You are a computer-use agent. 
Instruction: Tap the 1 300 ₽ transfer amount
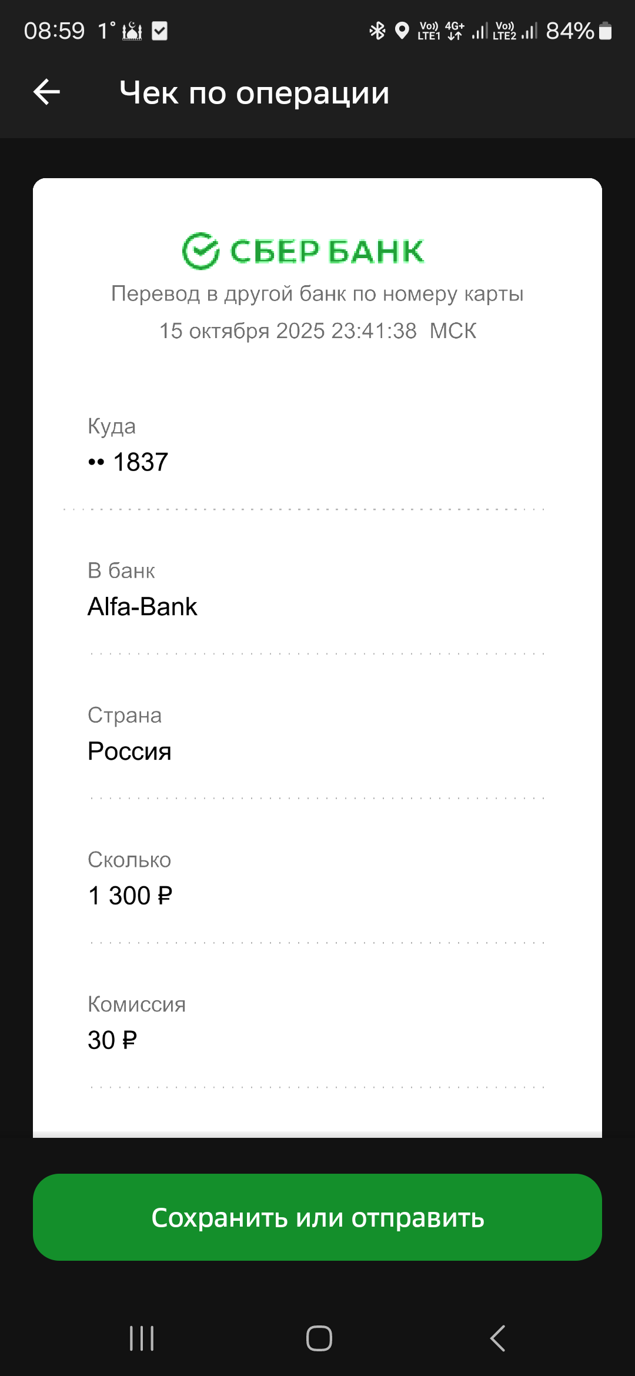(x=130, y=896)
